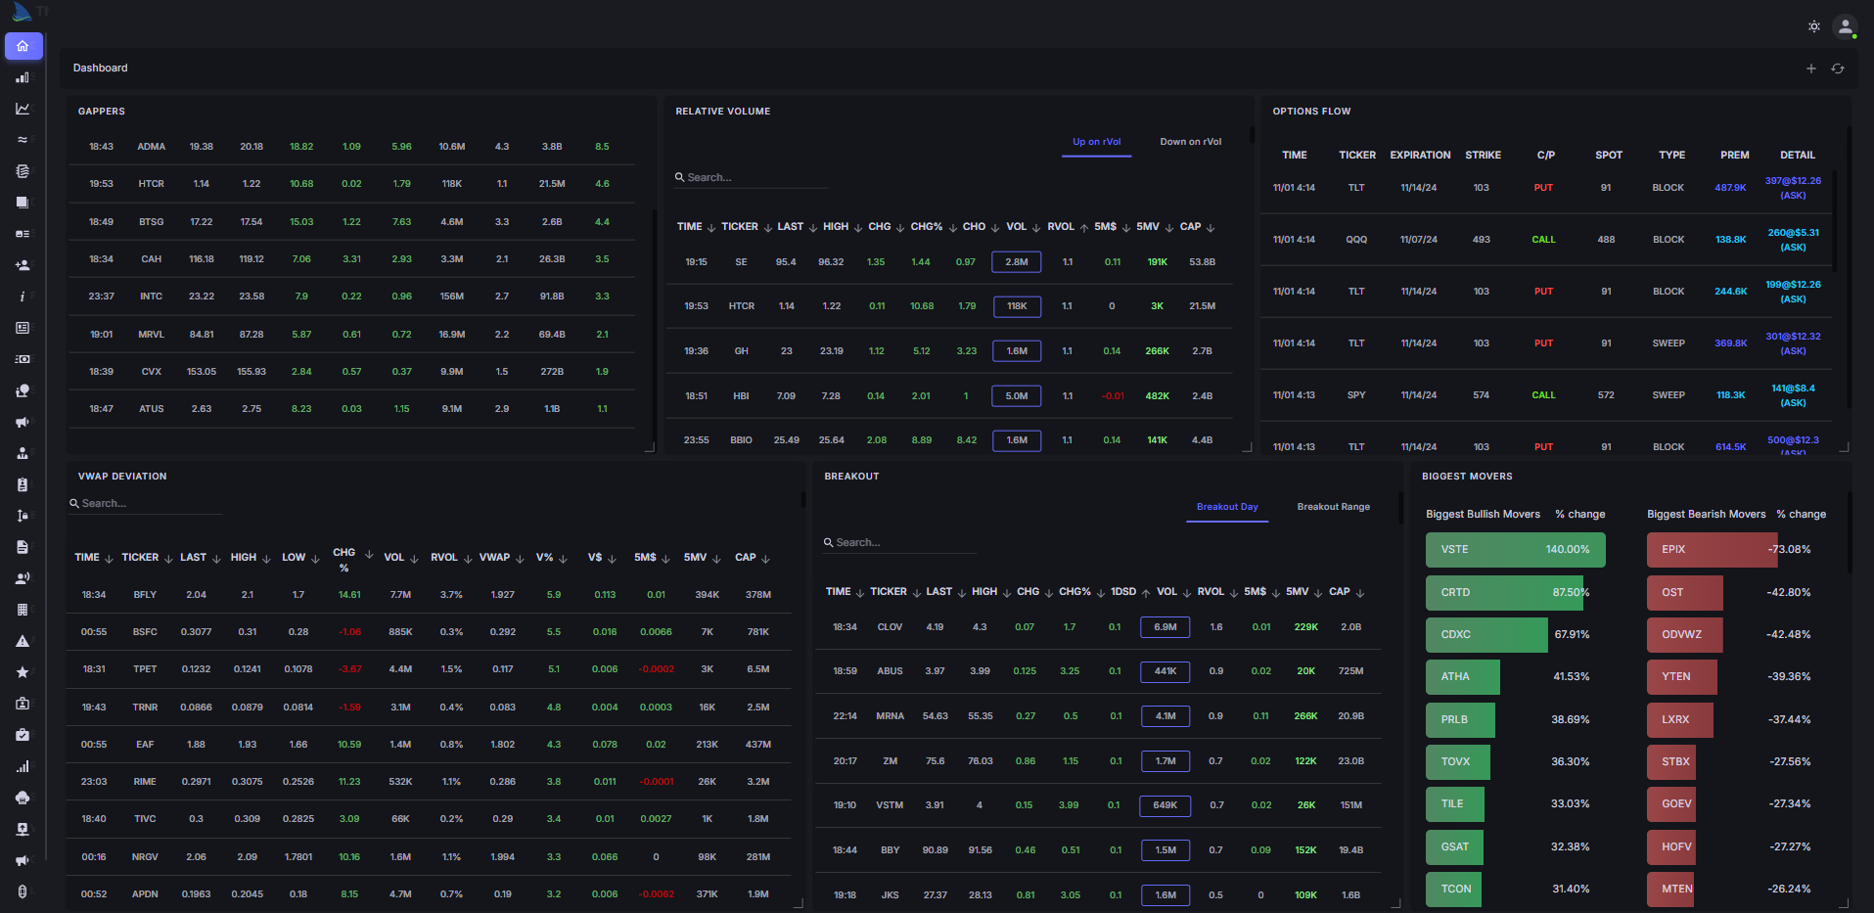Open the warning triangle icon in sidebar

[23, 641]
